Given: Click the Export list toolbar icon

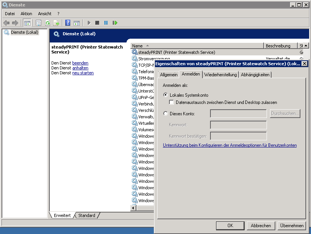Looking at the screenshot, I should pyautogui.click(x=56, y=23).
